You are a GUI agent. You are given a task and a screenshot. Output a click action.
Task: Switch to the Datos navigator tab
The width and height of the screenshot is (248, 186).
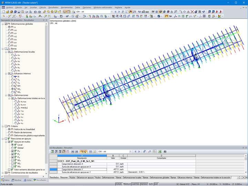(6, 180)
